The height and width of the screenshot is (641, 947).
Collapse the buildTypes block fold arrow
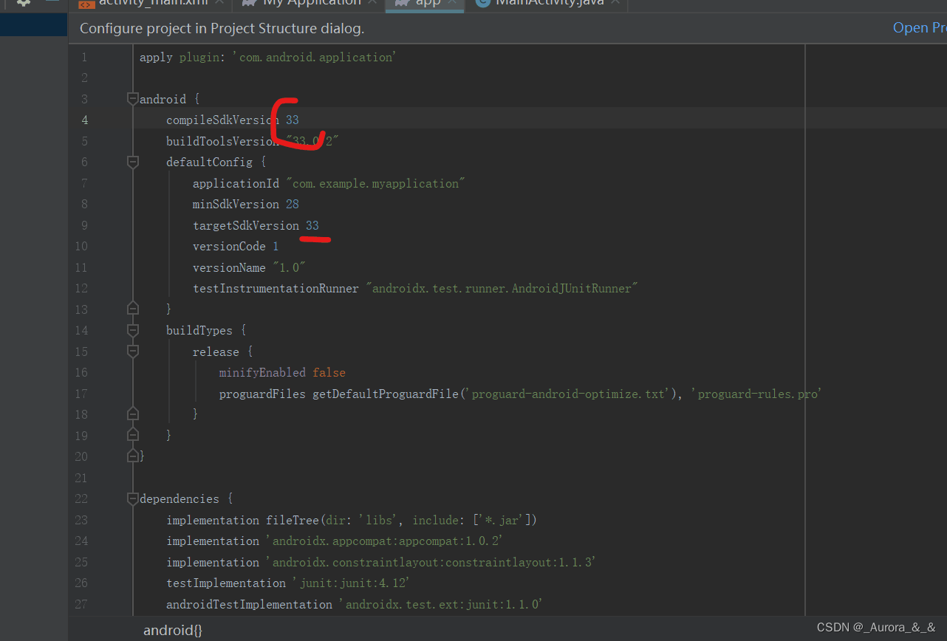tap(133, 330)
